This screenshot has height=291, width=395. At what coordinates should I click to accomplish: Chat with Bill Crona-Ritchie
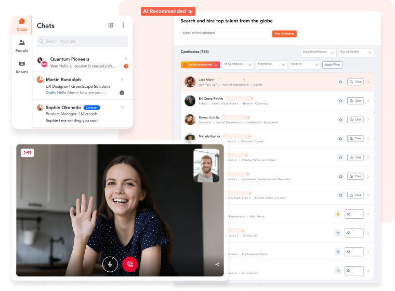[x=355, y=101]
